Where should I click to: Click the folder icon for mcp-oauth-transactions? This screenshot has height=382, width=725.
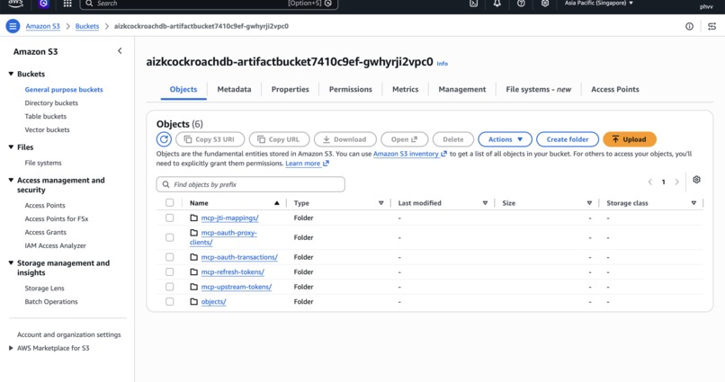tap(193, 257)
